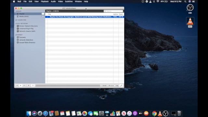Open the File menu
Screen dimensions: 208x117
point(25,1)
